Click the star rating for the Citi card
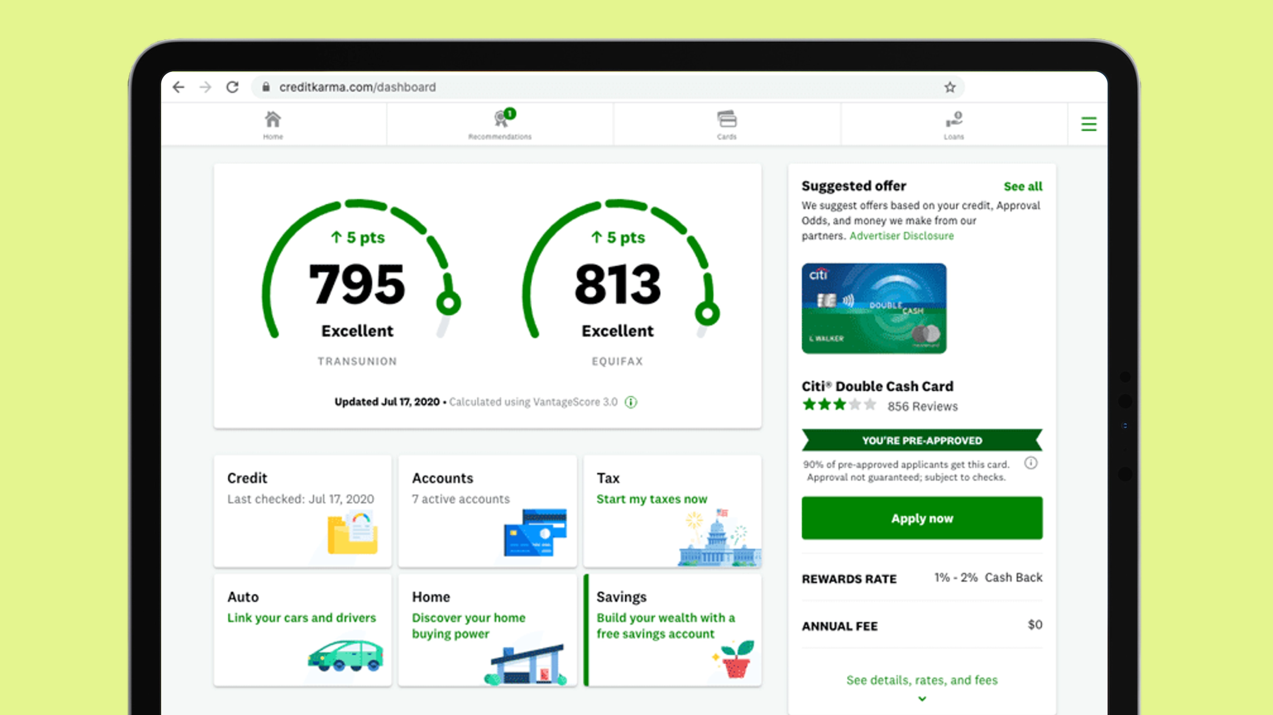Screen dimensions: 1273x715 tap(839, 406)
